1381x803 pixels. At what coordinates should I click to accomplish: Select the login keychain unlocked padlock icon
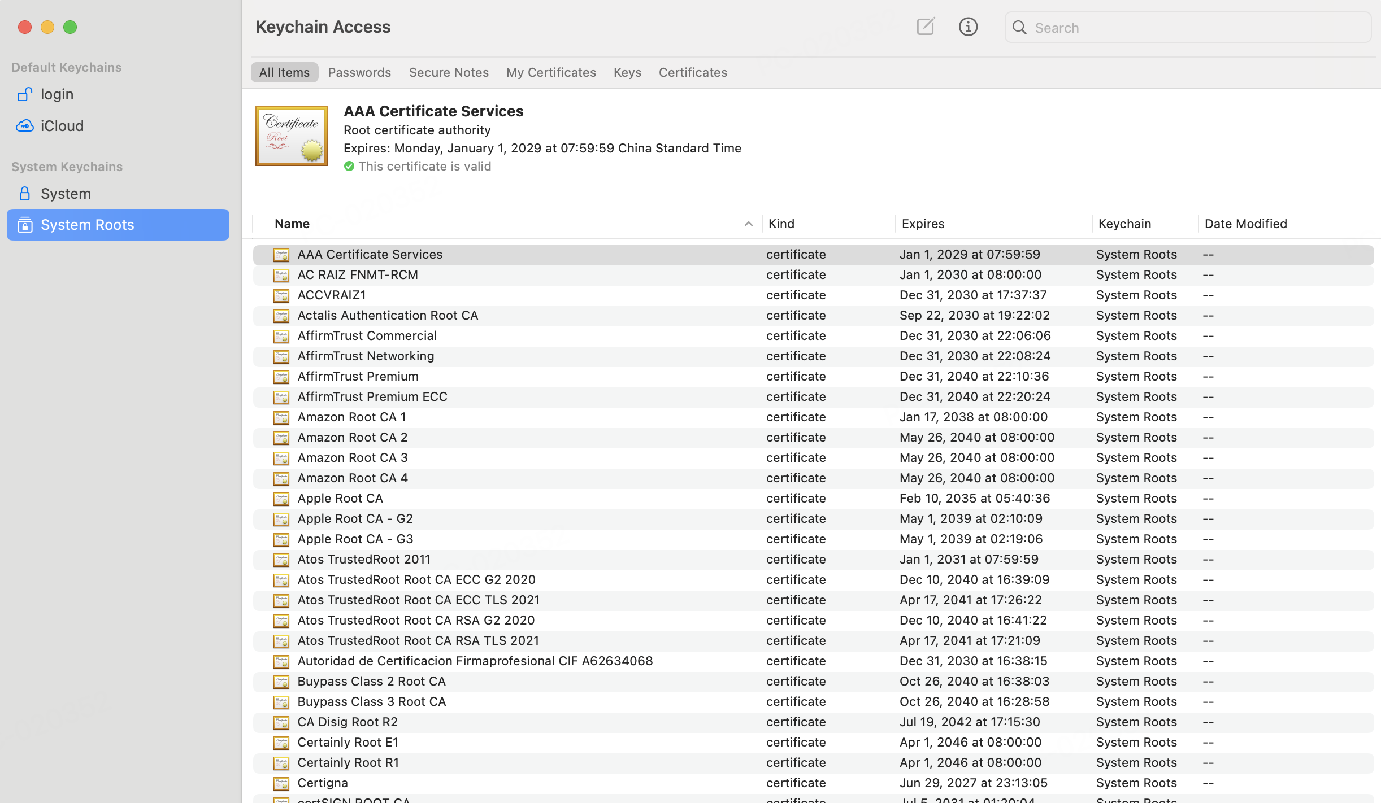click(24, 94)
